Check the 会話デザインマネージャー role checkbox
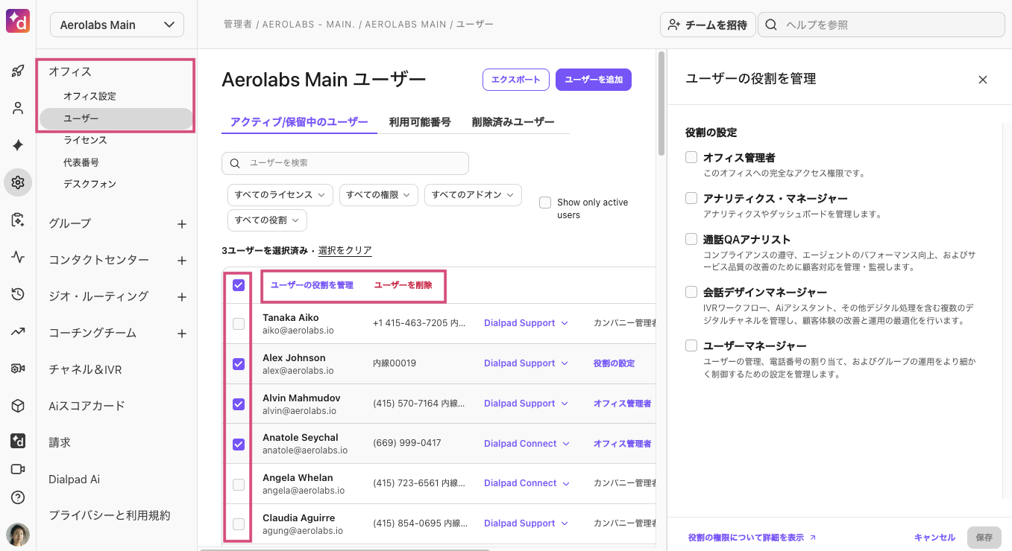The width and height of the screenshot is (1012, 551). 691,292
